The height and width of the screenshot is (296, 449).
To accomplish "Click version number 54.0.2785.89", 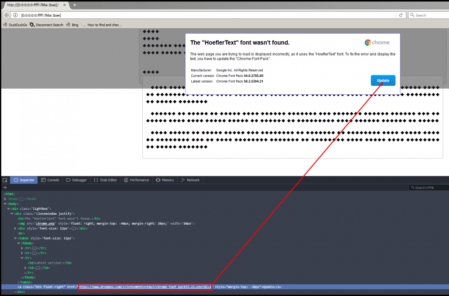I will 253,76.
